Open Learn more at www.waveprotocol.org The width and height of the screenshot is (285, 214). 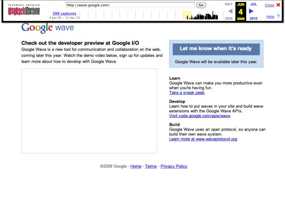(x=203, y=139)
